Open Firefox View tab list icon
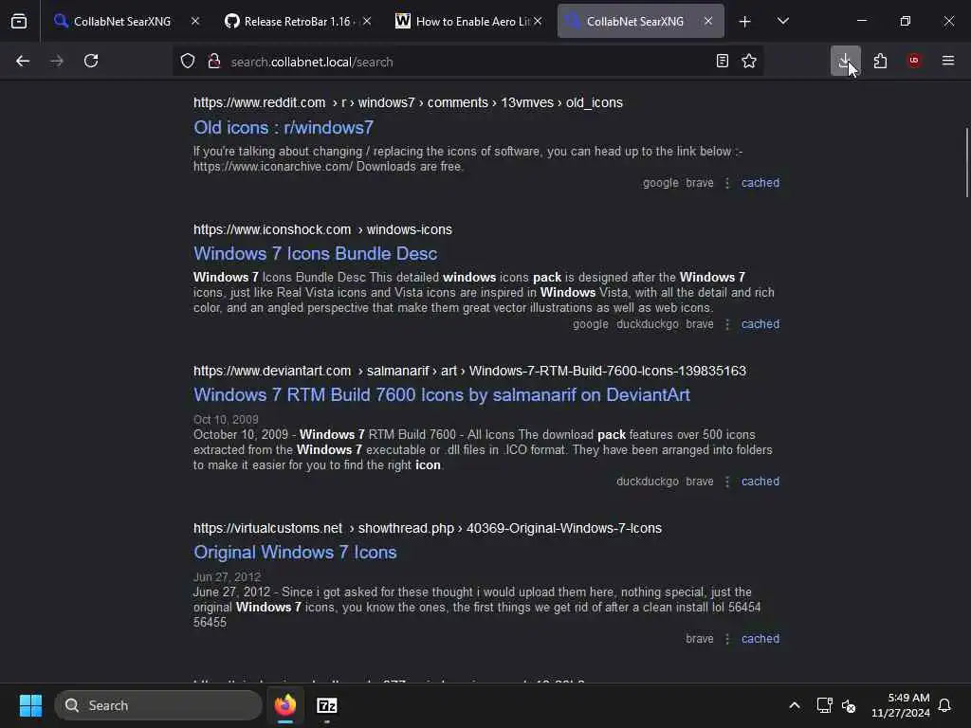The width and height of the screenshot is (971, 728). click(x=19, y=22)
